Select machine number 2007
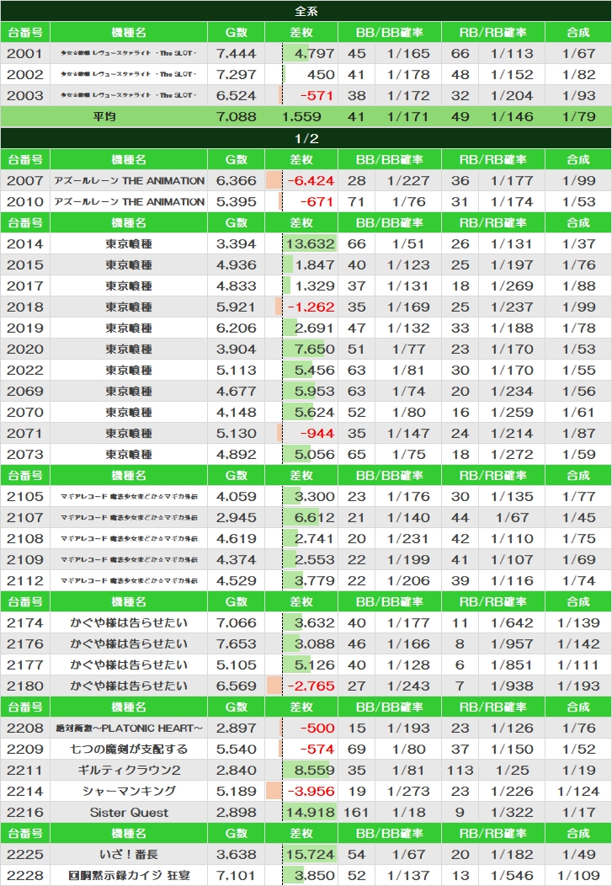 pyautogui.click(x=25, y=180)
